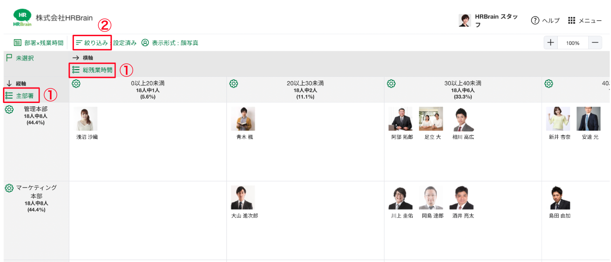Open the 部署×残業時間 view selector
Viewport: 611px width, 262px height.
[x=39, y=43]
